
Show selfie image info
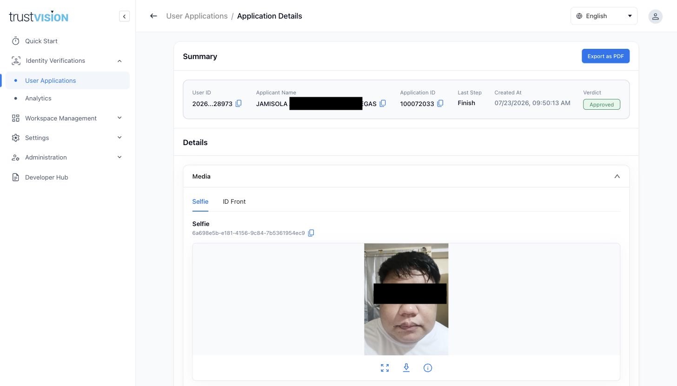pyautogui.click(x=428, y=368)
